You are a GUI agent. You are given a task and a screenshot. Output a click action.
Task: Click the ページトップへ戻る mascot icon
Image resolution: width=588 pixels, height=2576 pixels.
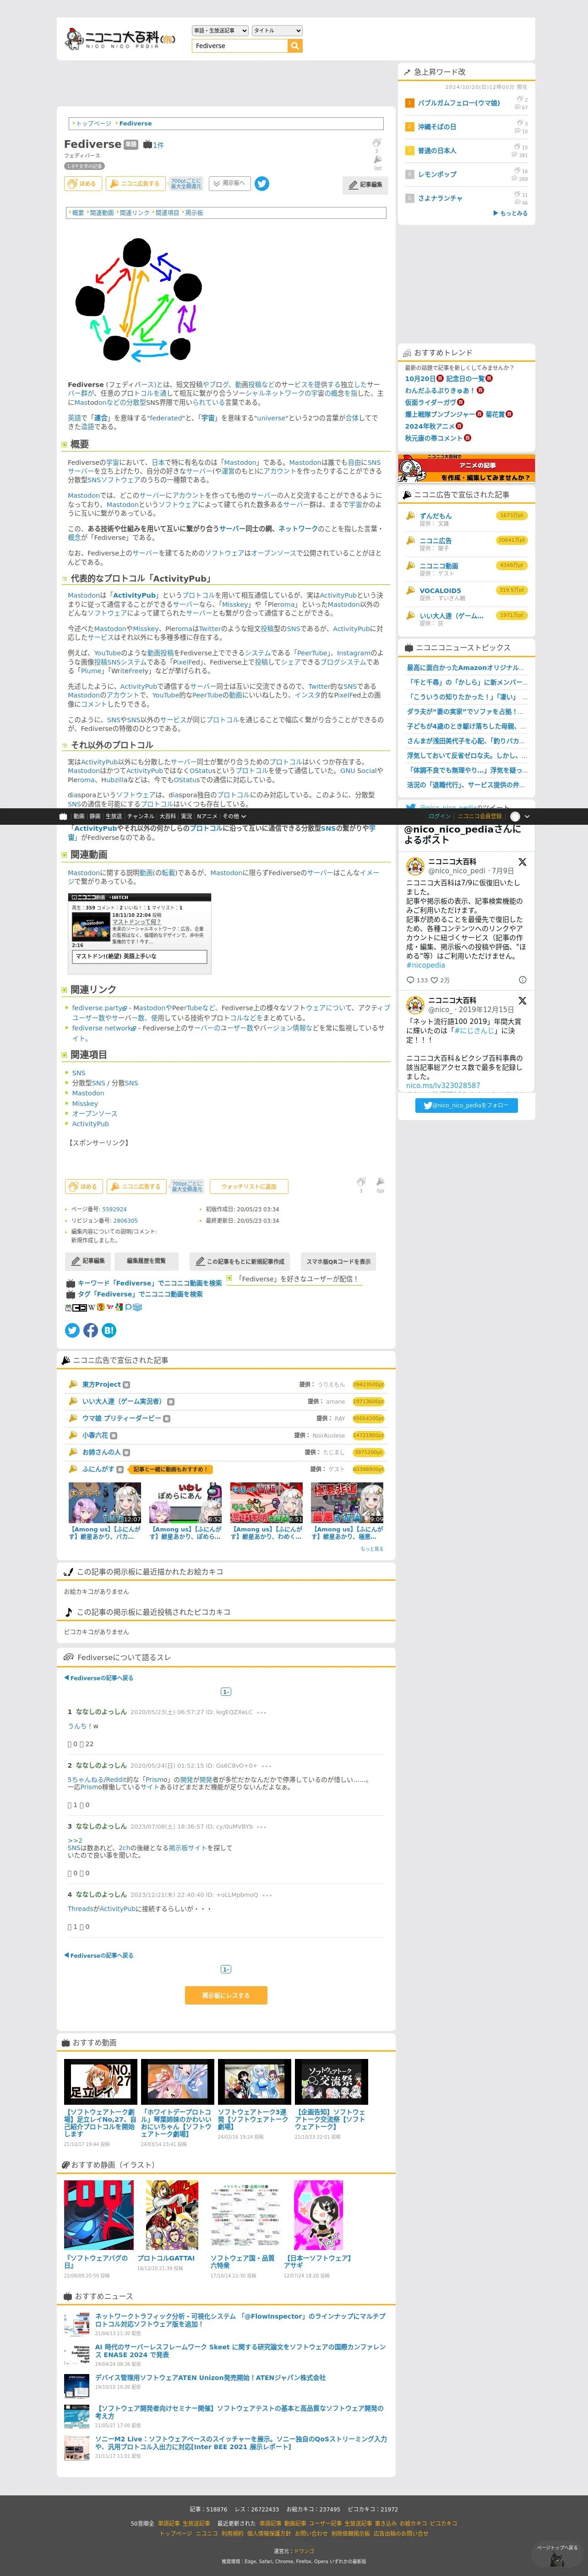[x=557, y=2559]
